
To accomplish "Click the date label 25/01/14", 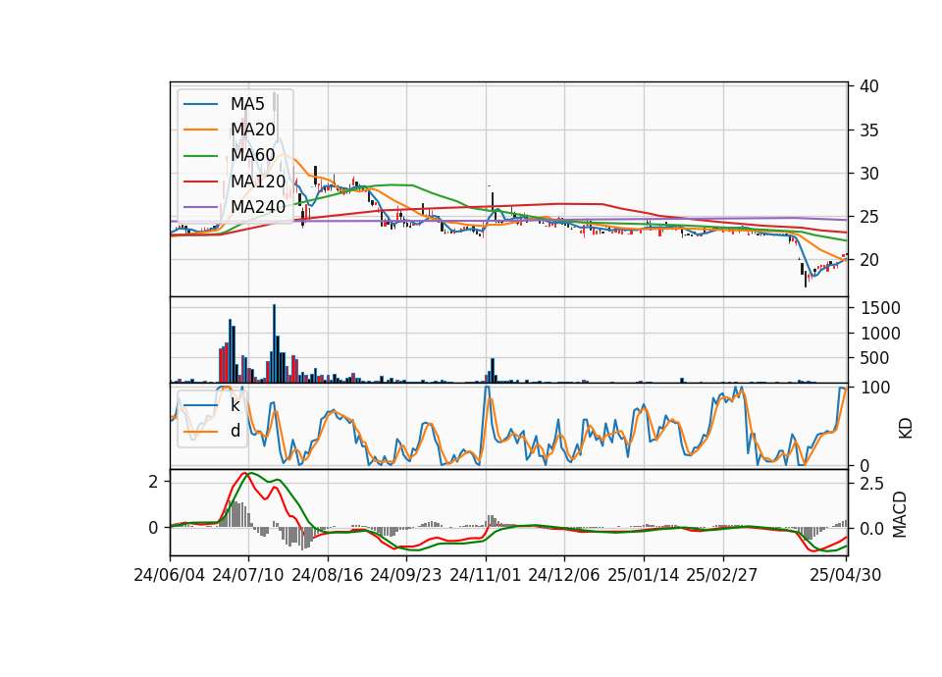I will click(644, 575).
